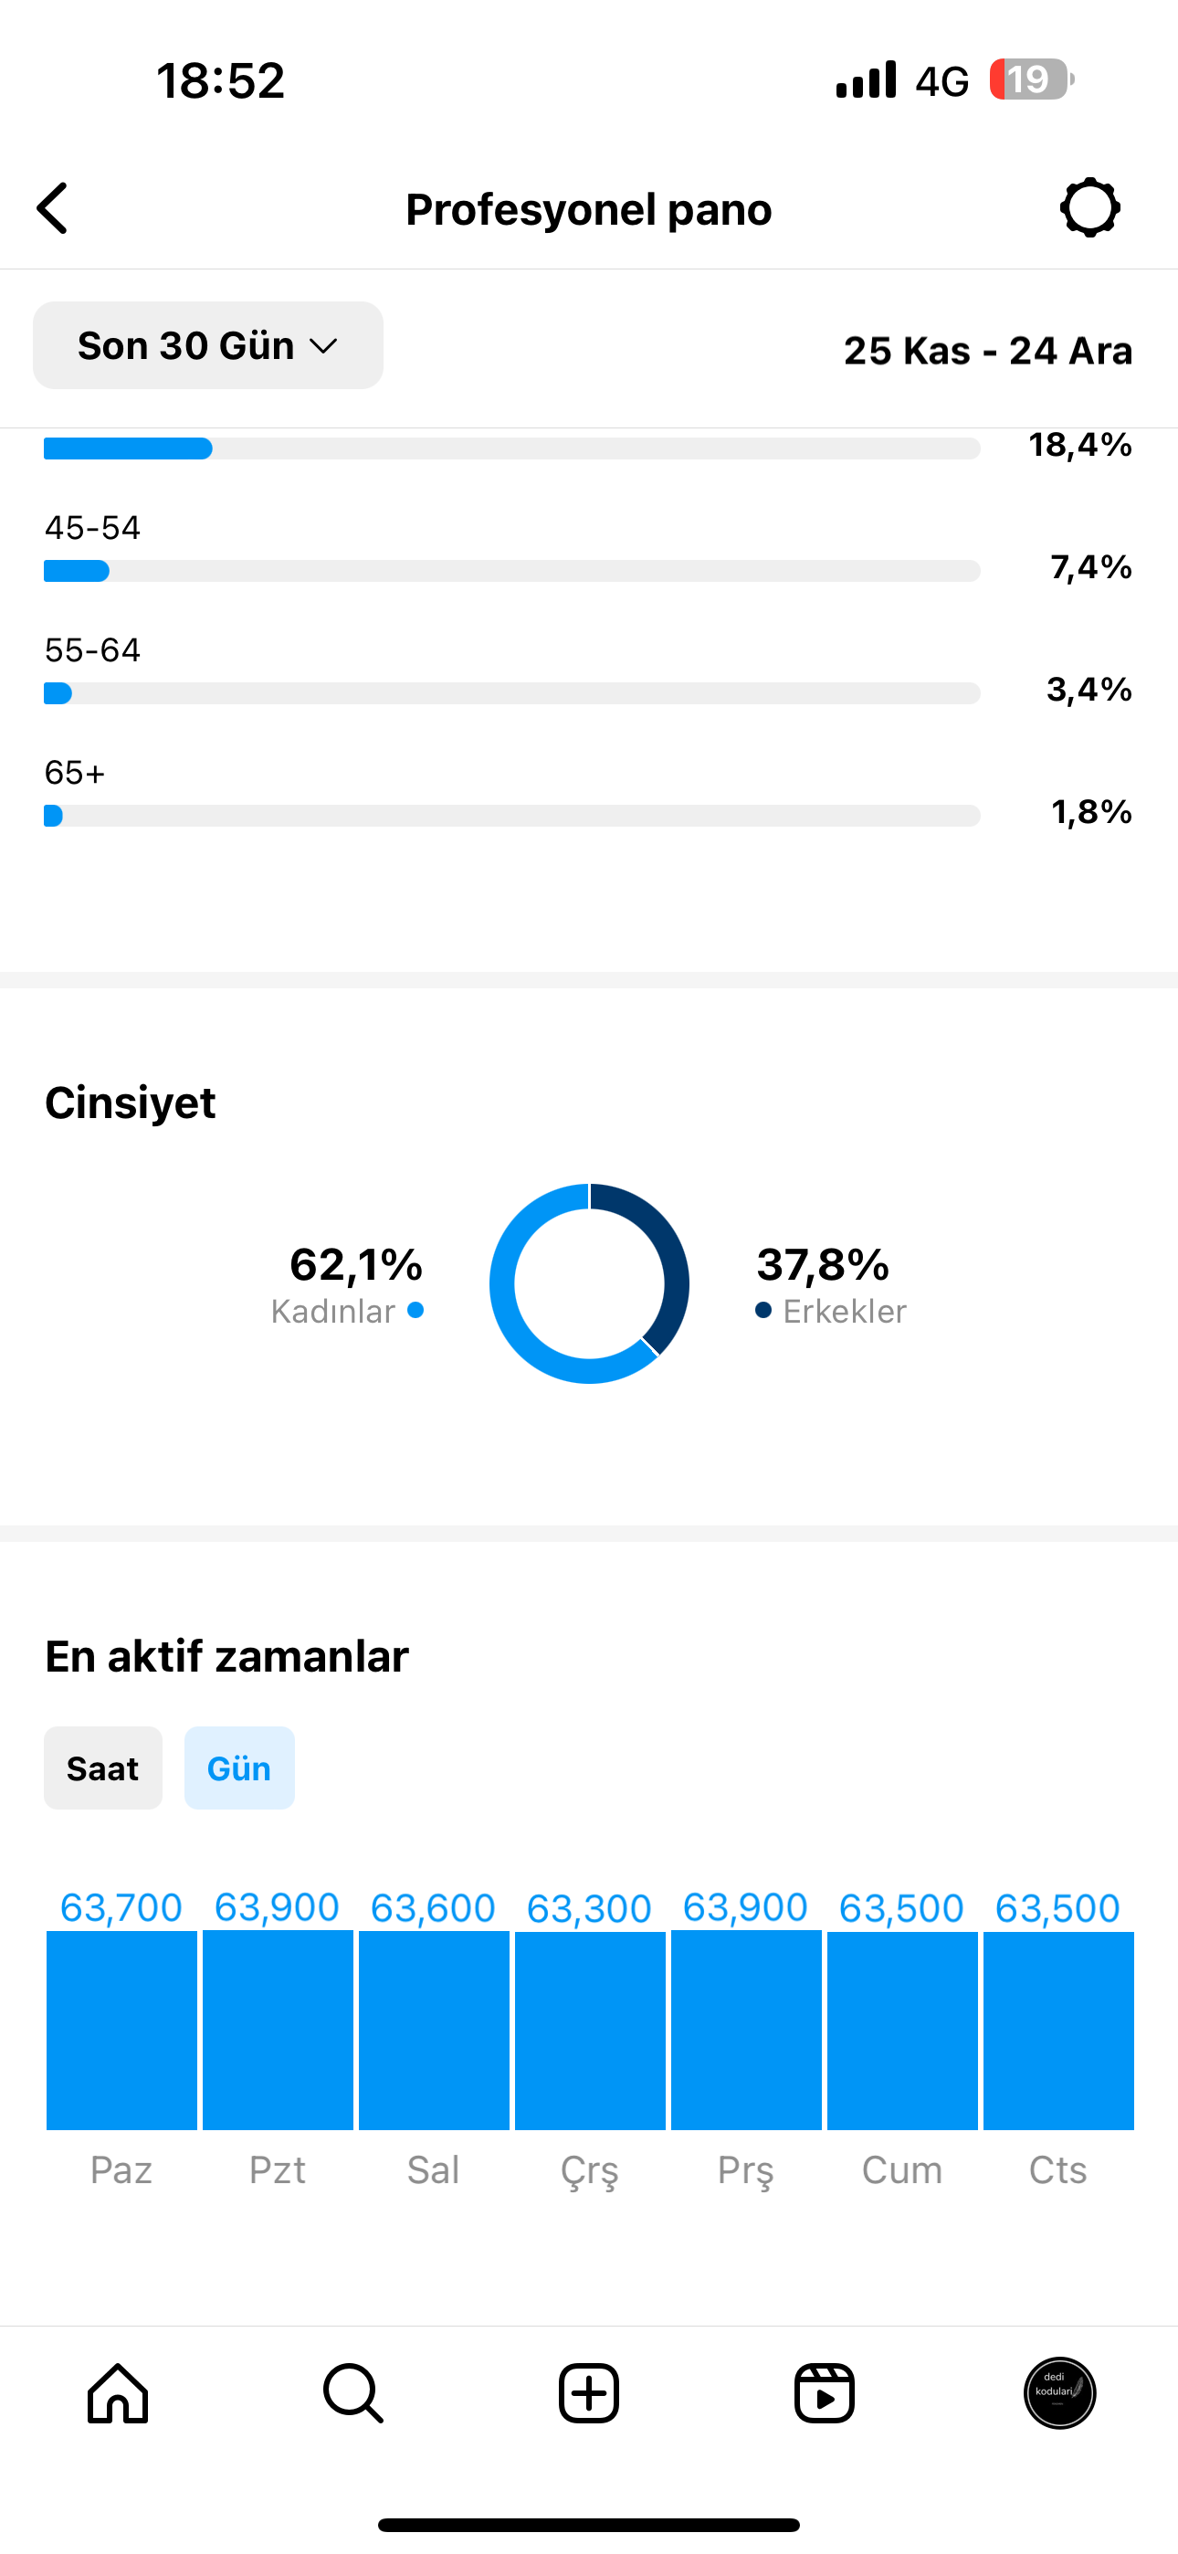This screenshot has width=1178, height=2554.
Task: Tap the gender donut chart
Action: 589,1283
